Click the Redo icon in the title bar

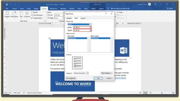click(x=15, y=4)
